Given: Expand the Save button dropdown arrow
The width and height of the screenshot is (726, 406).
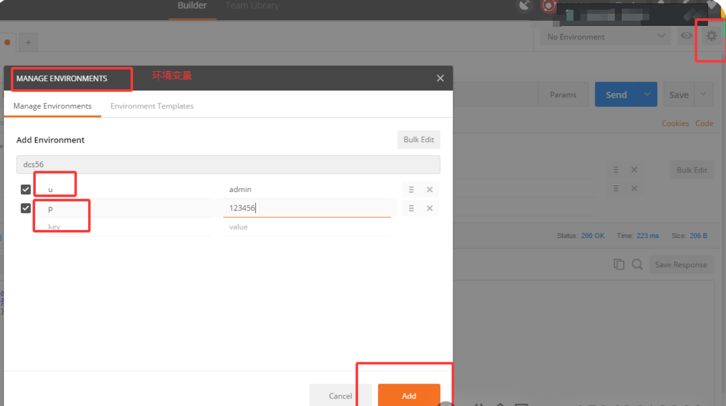Looking at the screenshot, I should 704,94.
